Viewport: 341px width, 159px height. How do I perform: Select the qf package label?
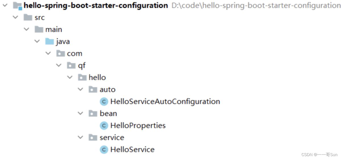[82, 66]
